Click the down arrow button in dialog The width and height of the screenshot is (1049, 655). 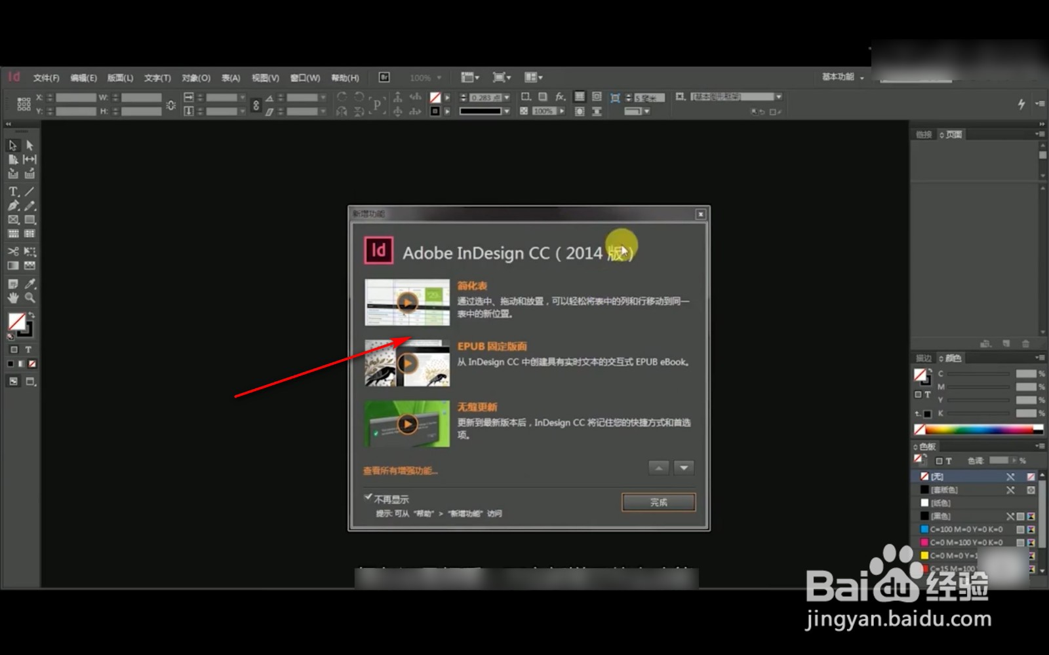click(684, 468)
